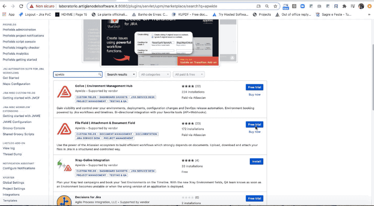Open Profields Analytics

point(15,54)
